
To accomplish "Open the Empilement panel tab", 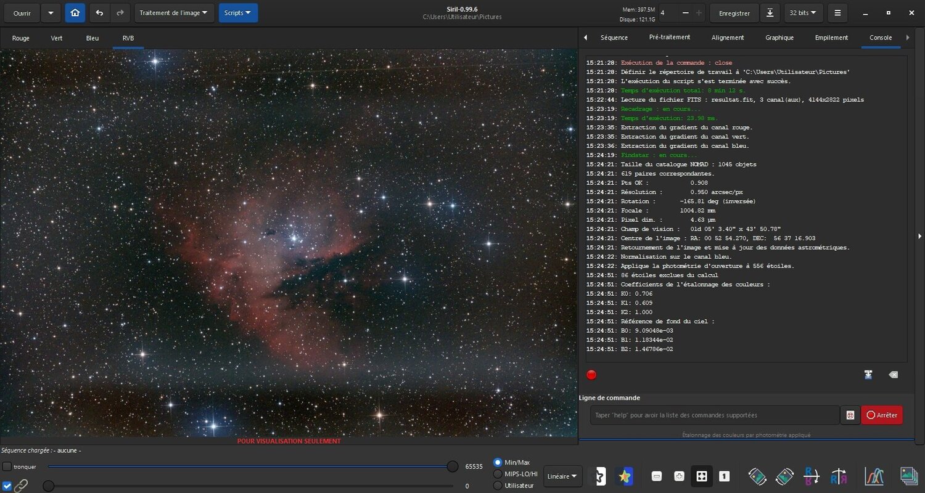I will pyautogui.click(x=831, y=38).
